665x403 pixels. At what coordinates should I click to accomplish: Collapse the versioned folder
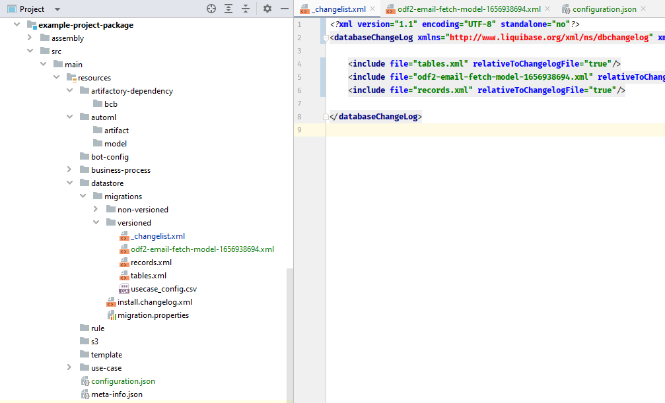[96, 222]
